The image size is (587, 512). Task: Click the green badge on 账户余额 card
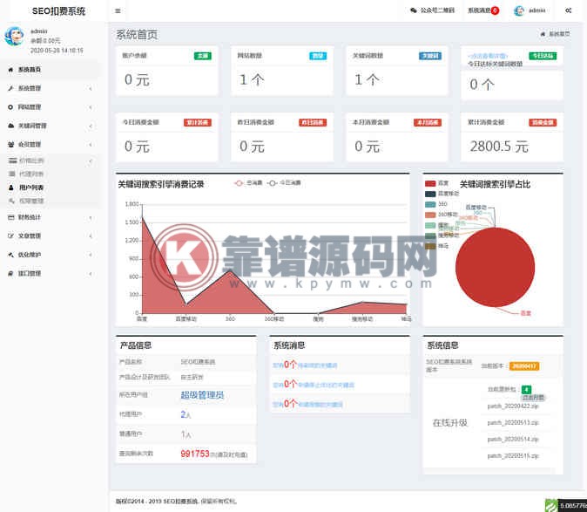coord(203,56)
